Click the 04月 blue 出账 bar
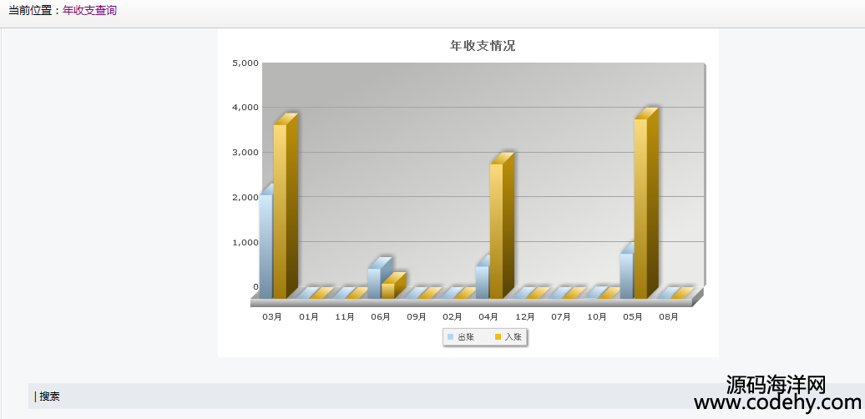This screenshot has height=419, width=865. (483, 278)
